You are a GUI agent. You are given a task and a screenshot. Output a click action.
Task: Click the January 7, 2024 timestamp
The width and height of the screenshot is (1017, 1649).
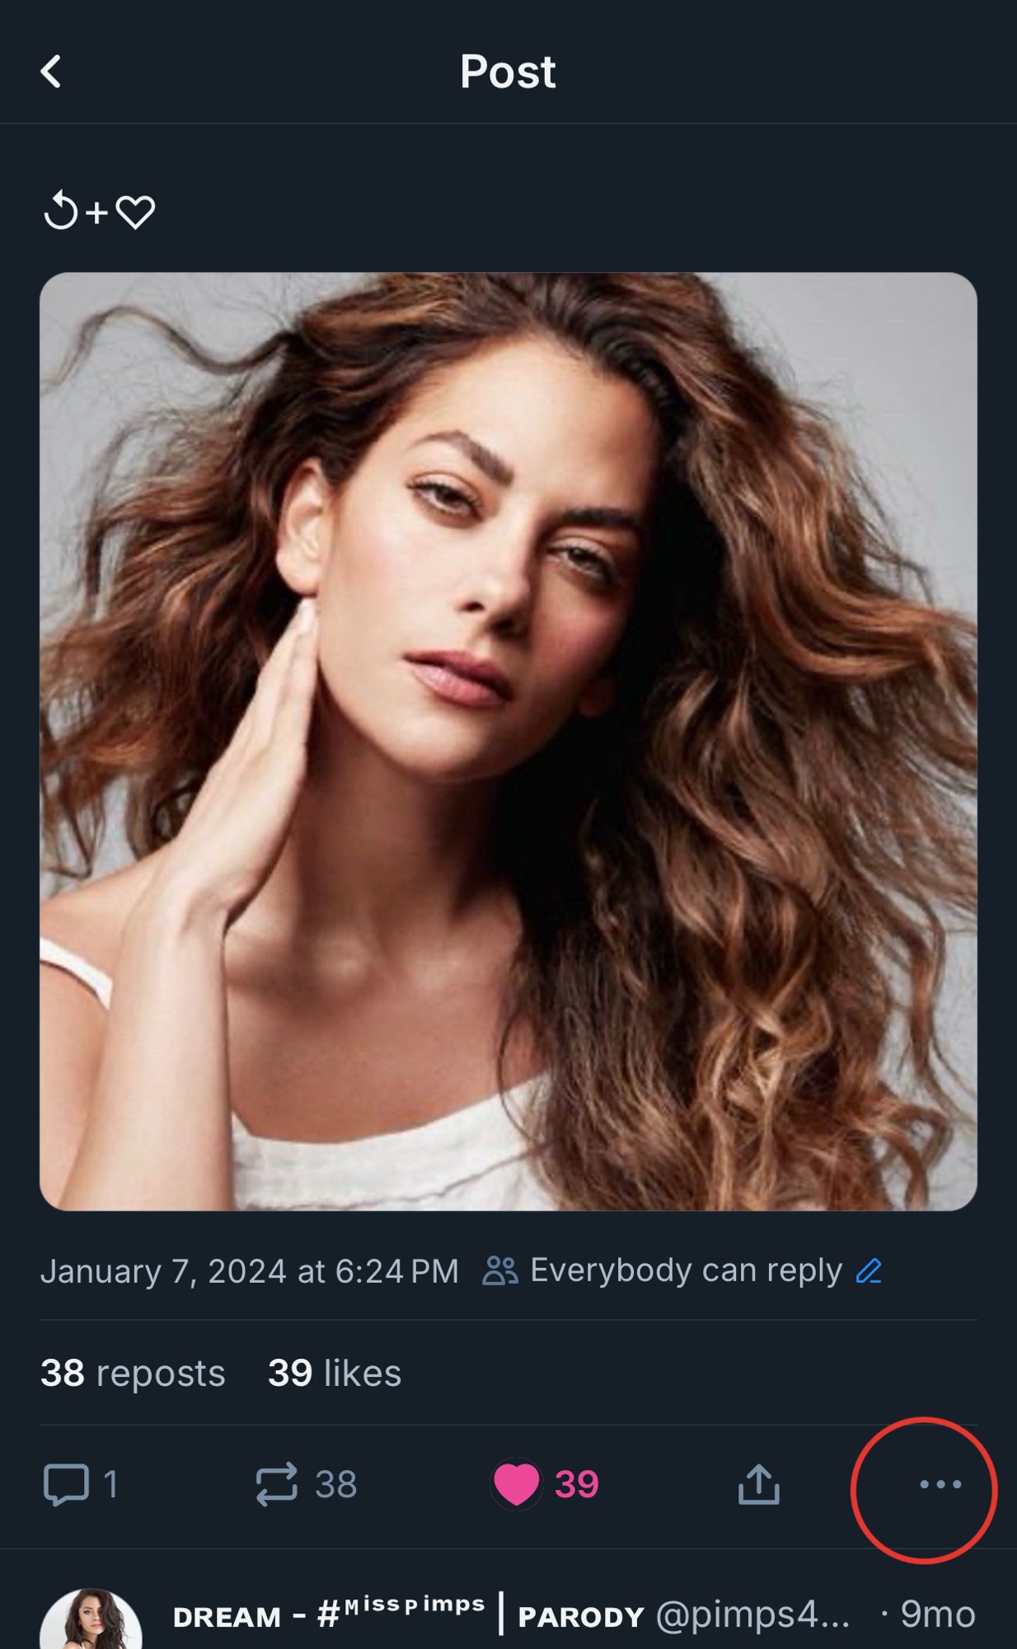pos(249,1271)
